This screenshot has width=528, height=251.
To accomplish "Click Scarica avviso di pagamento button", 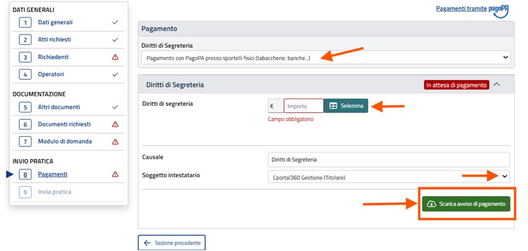I will click(x=466, y=204).
